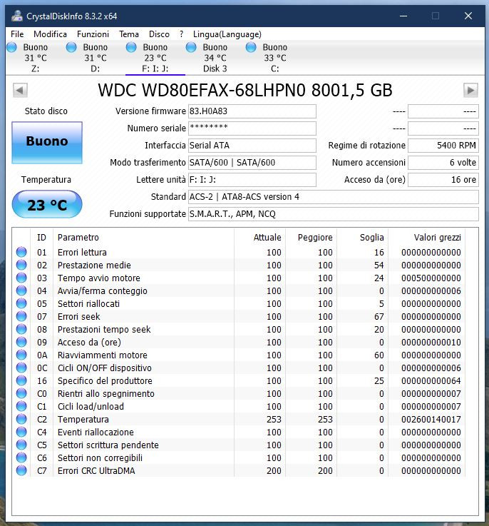Select raw value 000000000064

point(431,380)
